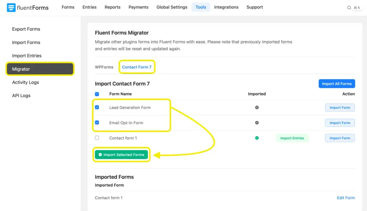This screenshot has height=211, width=367.
Task: Click Import Form for Lead Generation Form
Action: point(340,107)
